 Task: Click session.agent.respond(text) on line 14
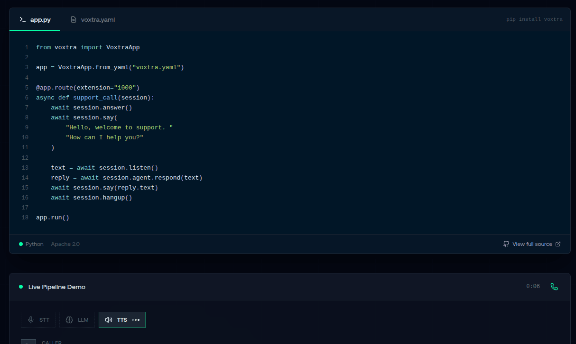[x=153, y=178]
